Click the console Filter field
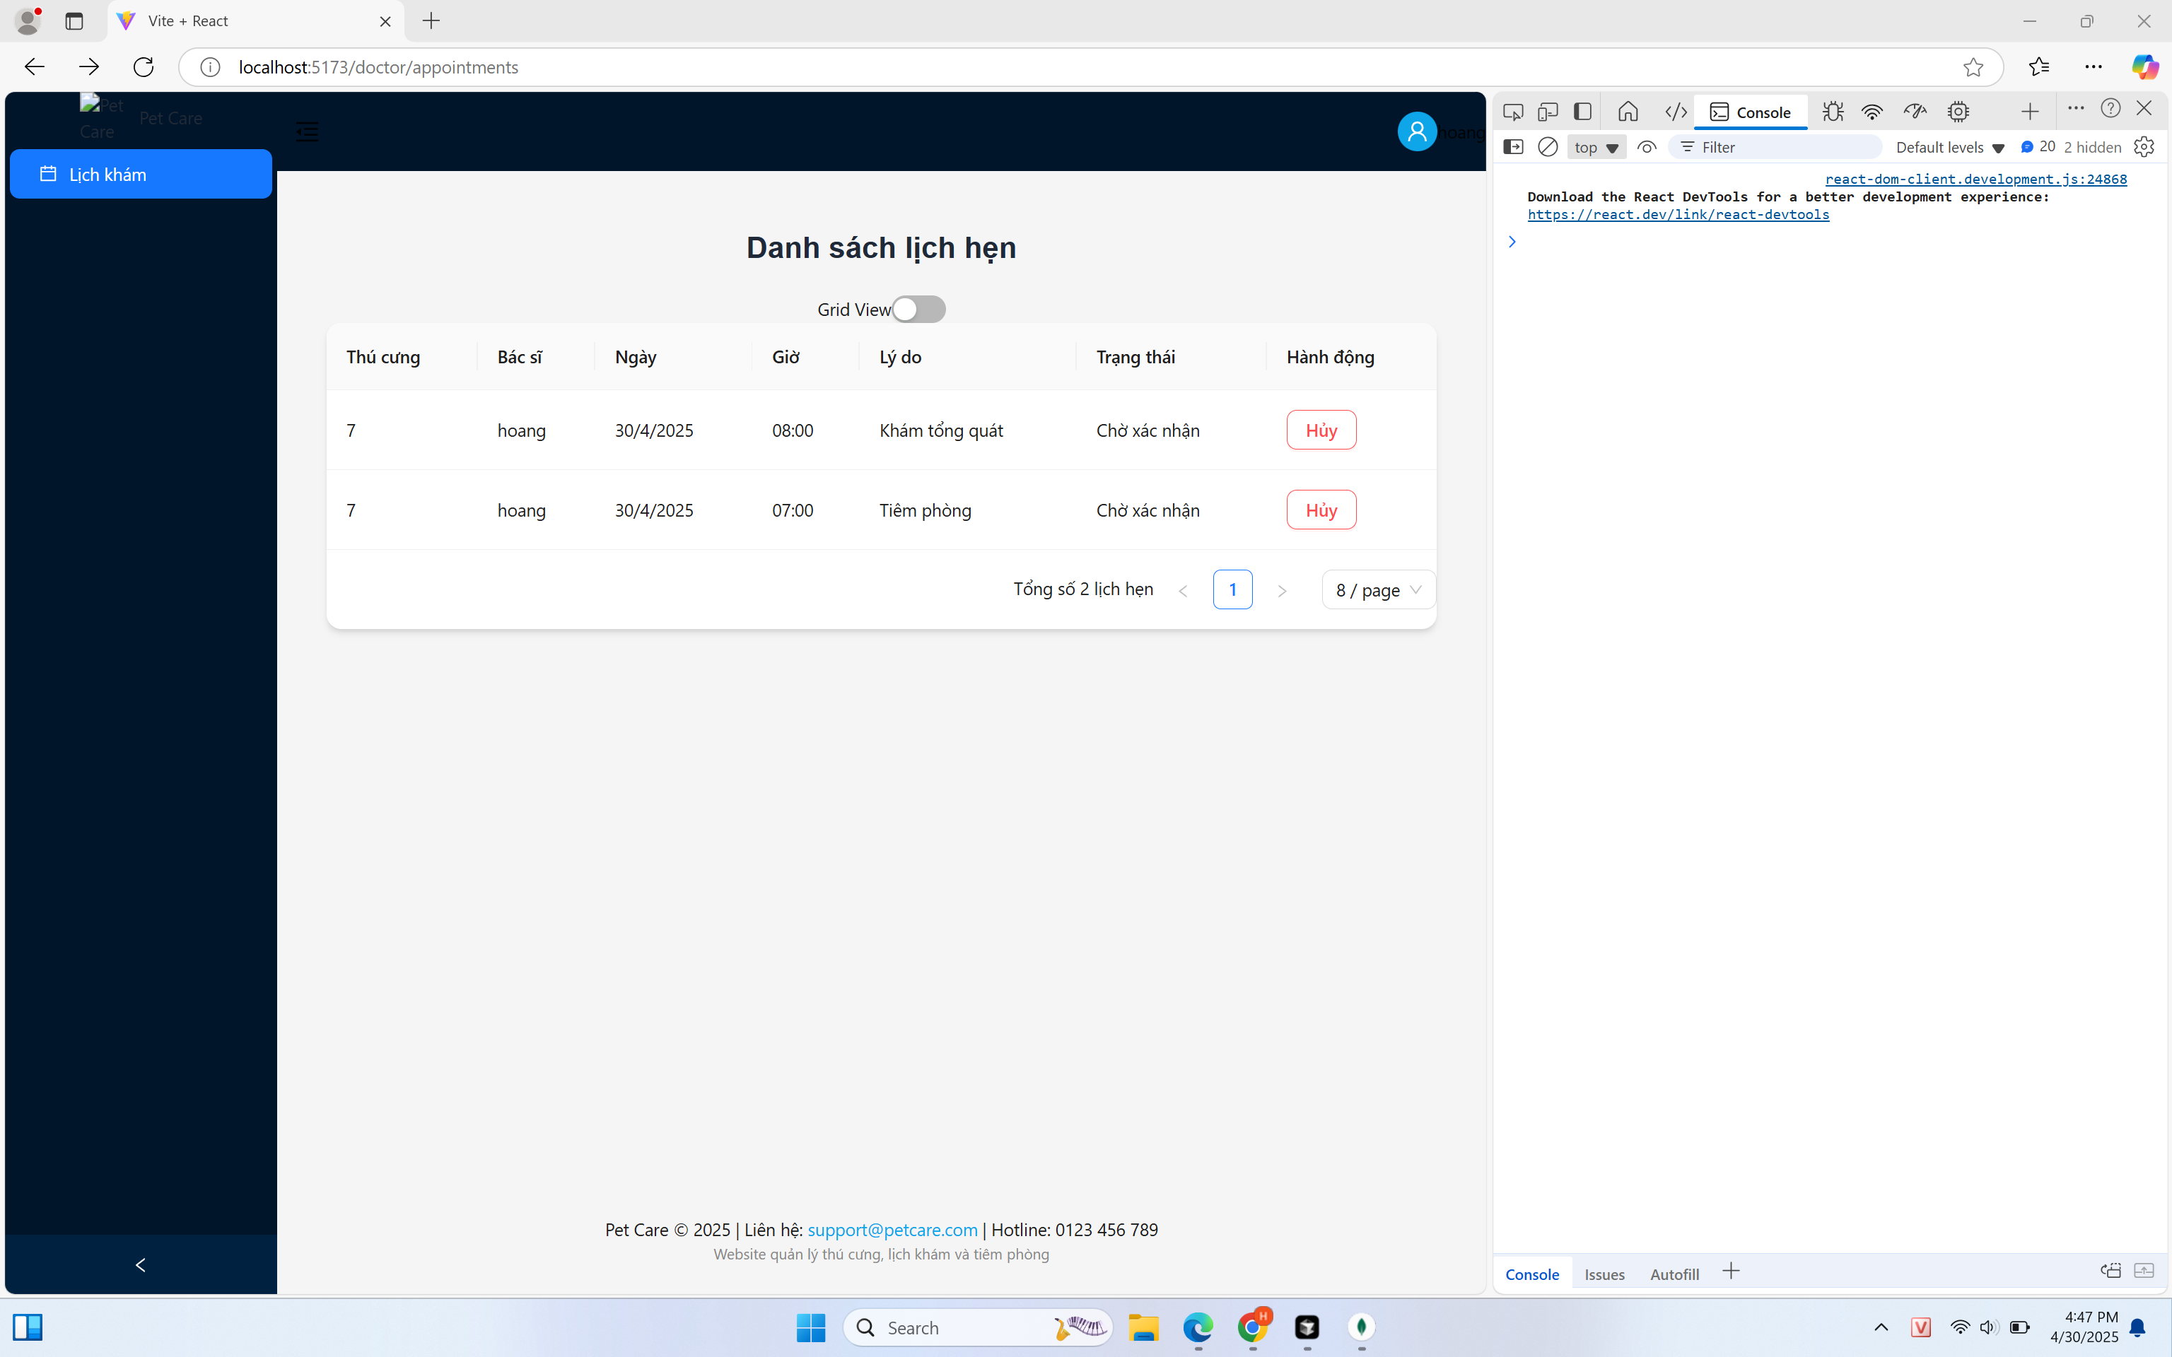Image resolution: width=2172 pixels, height=1357 pixels. point(1775,147)
